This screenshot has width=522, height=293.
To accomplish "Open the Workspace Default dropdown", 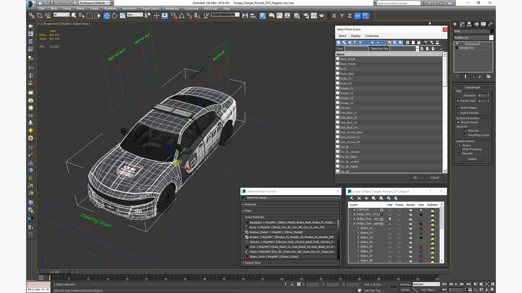I will point(108,3).
